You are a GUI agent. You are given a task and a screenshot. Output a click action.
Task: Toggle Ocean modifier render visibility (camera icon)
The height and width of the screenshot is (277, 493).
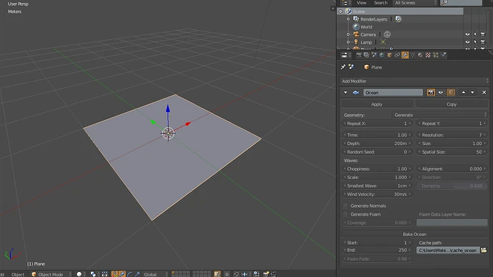[431, 92]
